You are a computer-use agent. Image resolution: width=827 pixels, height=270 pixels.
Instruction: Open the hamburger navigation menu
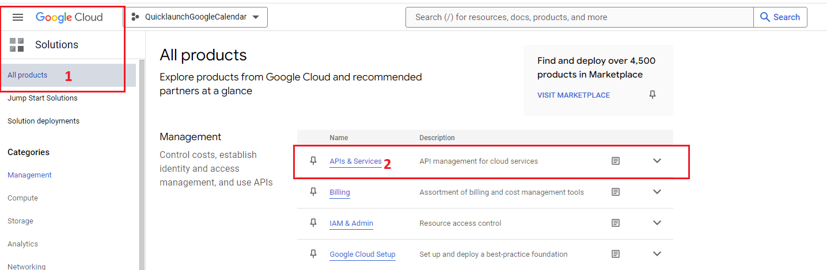pos(18,17)
